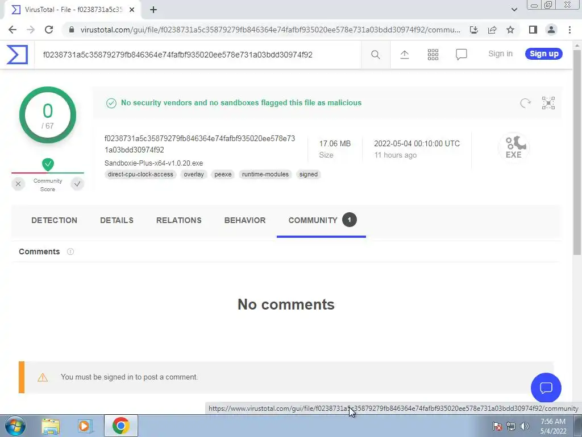Image resolution: width=582 pixels, height=437 pixels.
Task: Click the site lock icon
Action: [72, 30]
